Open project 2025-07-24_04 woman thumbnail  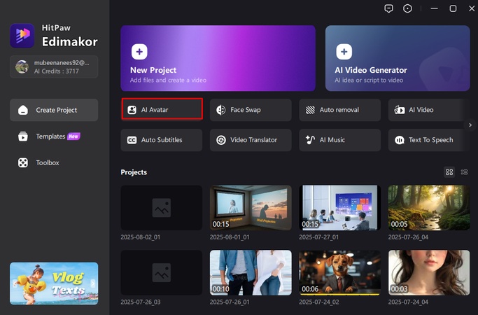[429, 272]
